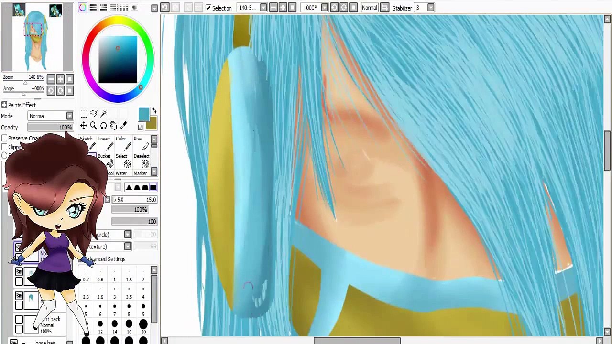This screenshot has height=344, width=612.
Task: Swap foreground and background colors
Action: pyautogui.click(x=154, y=111)
